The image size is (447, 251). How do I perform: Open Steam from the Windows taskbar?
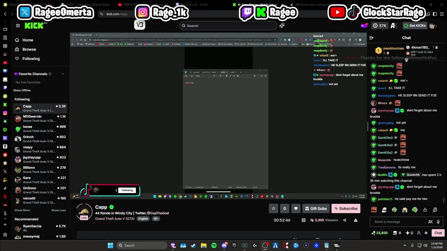click(x=193, y=245)
